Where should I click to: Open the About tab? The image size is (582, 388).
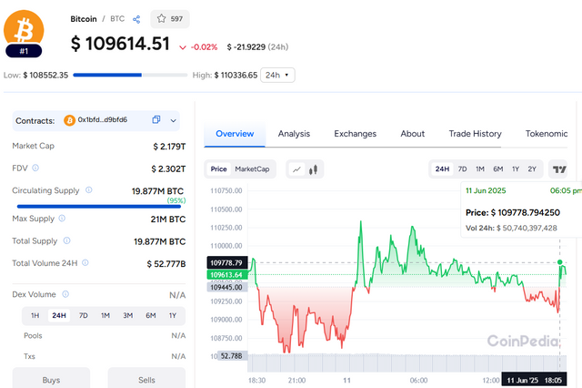412,134
